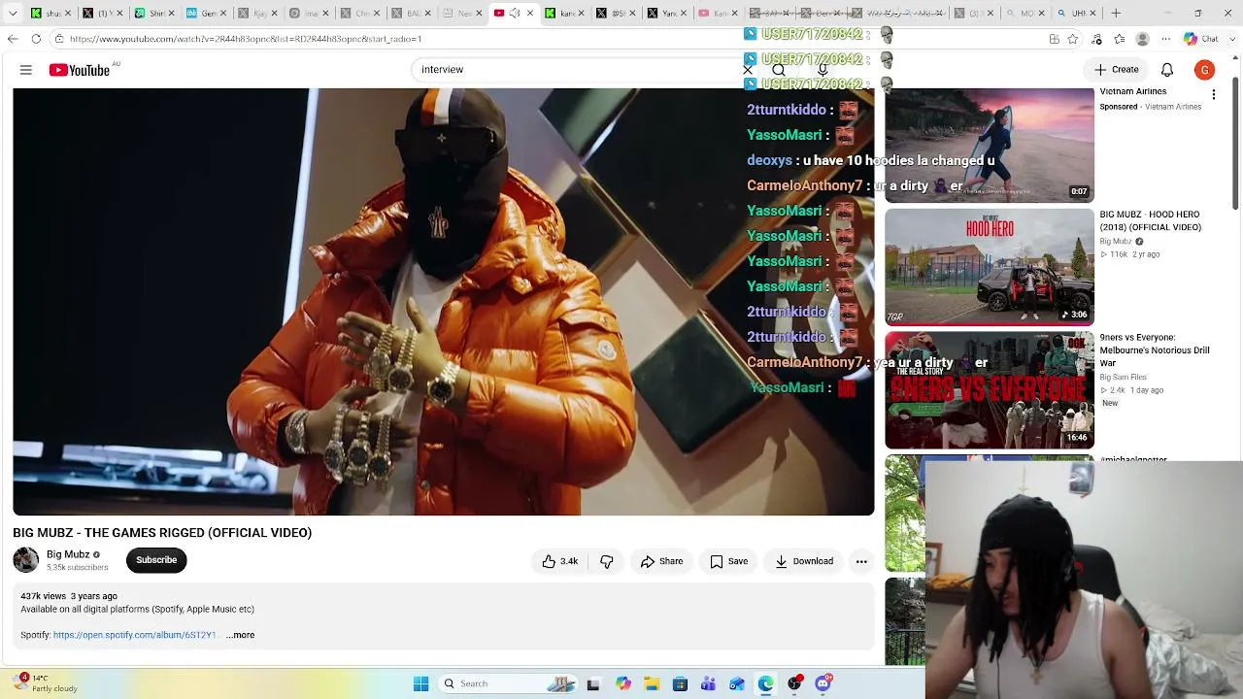Open the Big Mubz channel name link
1243x699 pixels.
[x=68, y=554]
